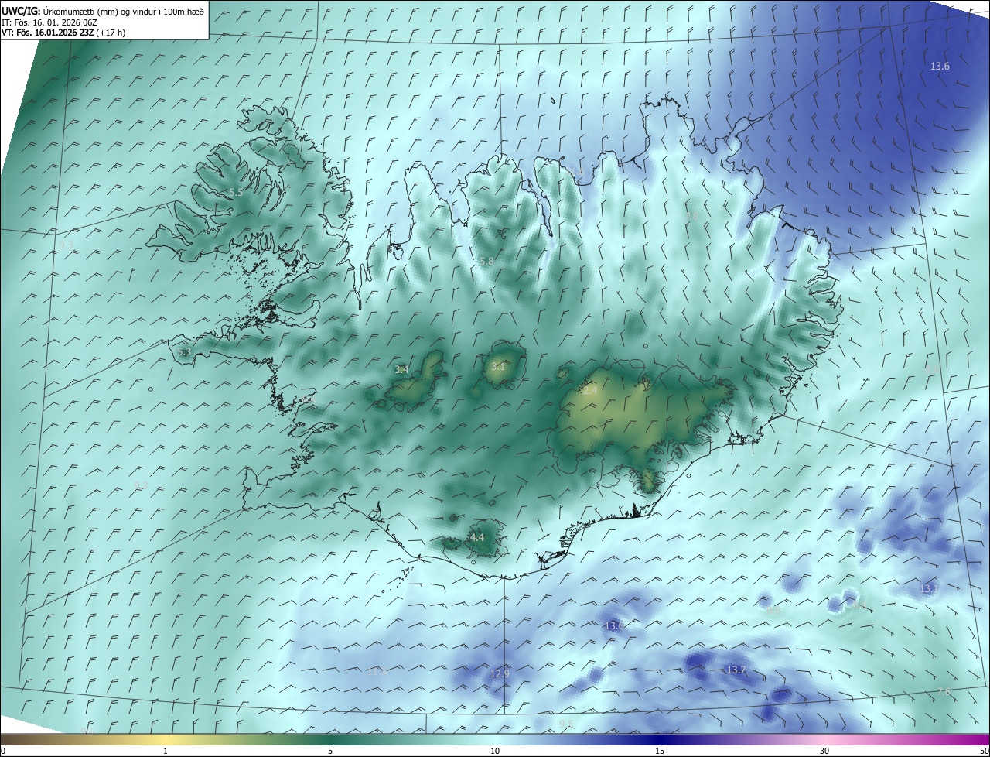Viewport: 990px width, 757px height.
Task: Click the 5.8 value in northern Iceland
Action: [486, 262]
